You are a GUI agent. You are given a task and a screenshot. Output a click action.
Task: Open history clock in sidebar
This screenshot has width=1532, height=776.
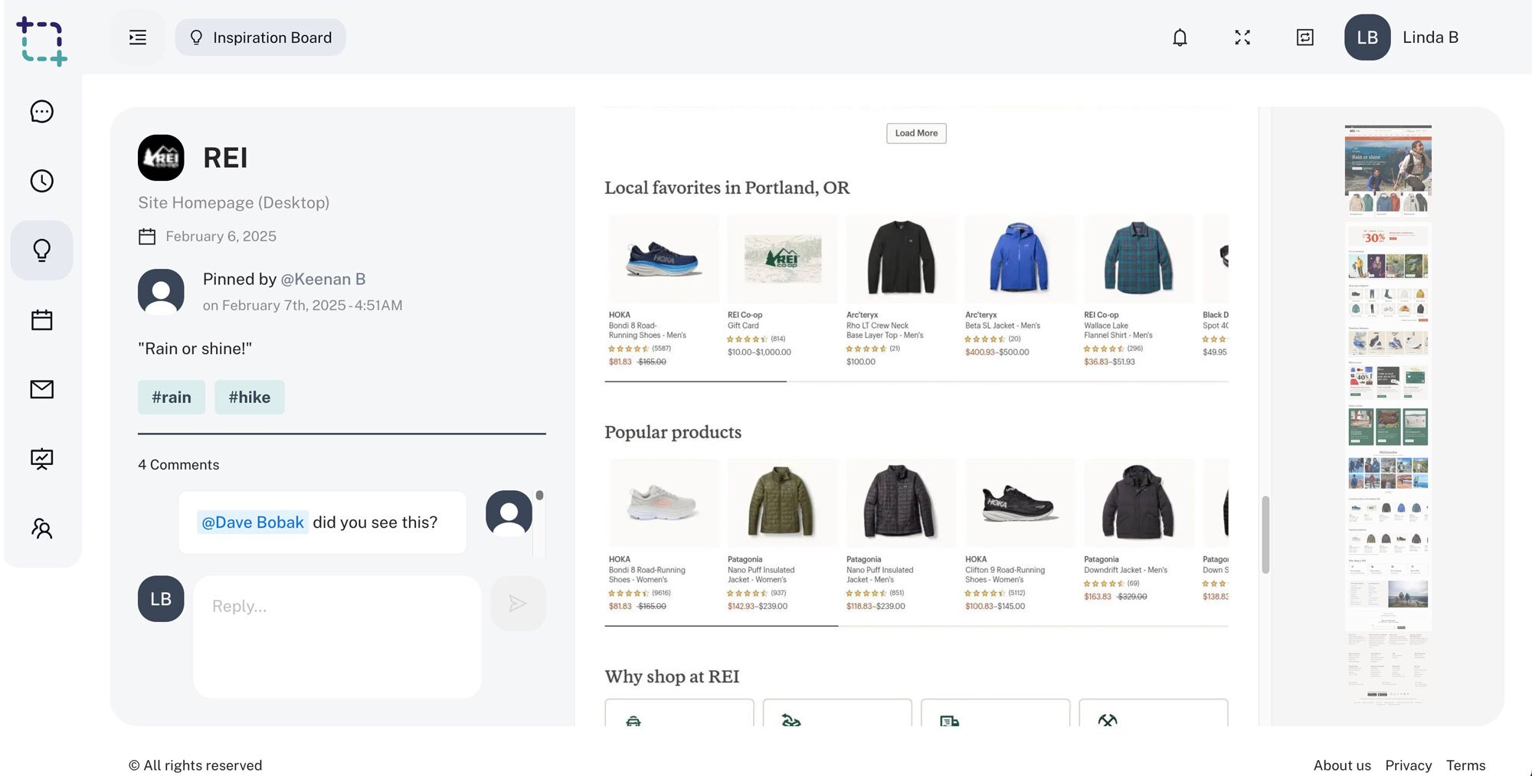[x=42, y=181]
